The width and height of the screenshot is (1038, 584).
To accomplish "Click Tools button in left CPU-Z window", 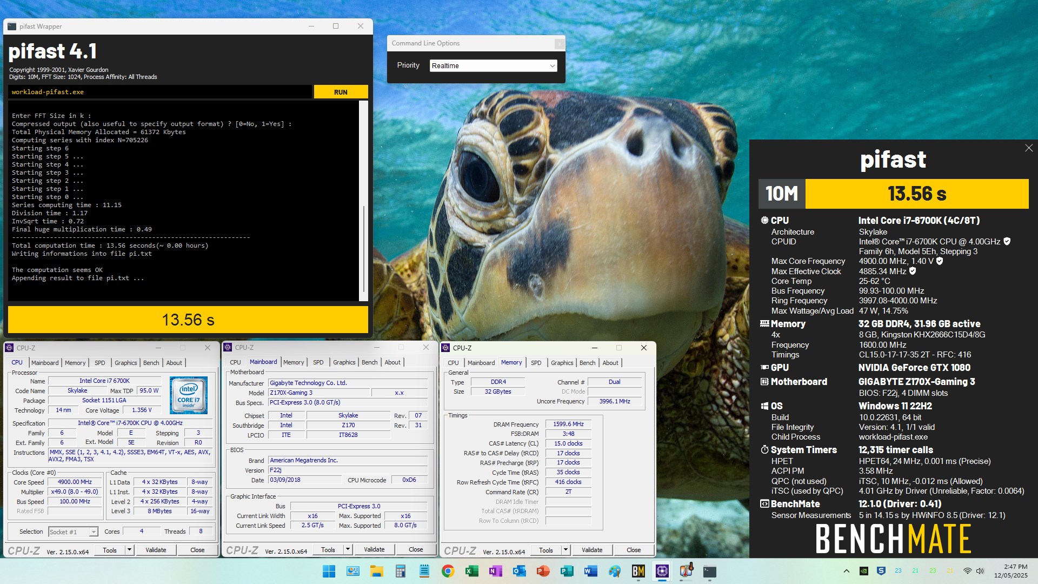I will click(110, 550).
